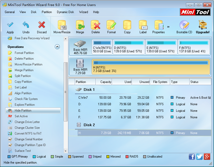This screenshot has width=214, height=167.
Task: Open the Dynamic Disk menu
Action: point(66,12)
